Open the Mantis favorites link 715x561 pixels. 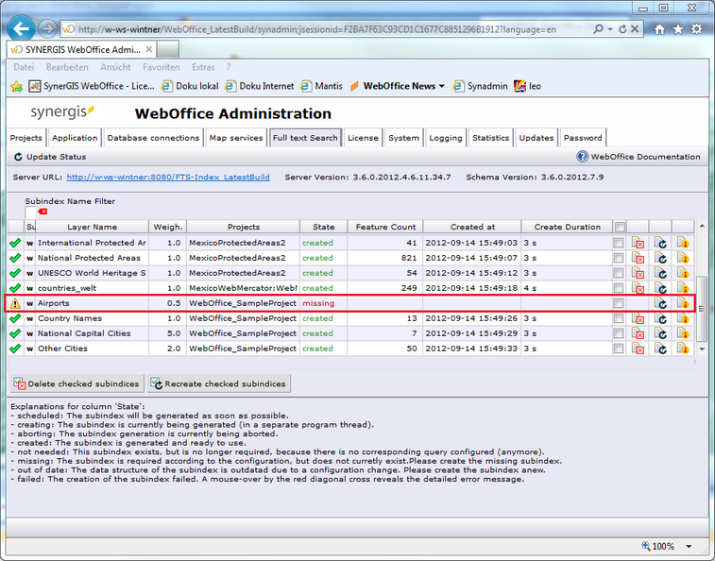pyautogui.click(x=321, y=86)
